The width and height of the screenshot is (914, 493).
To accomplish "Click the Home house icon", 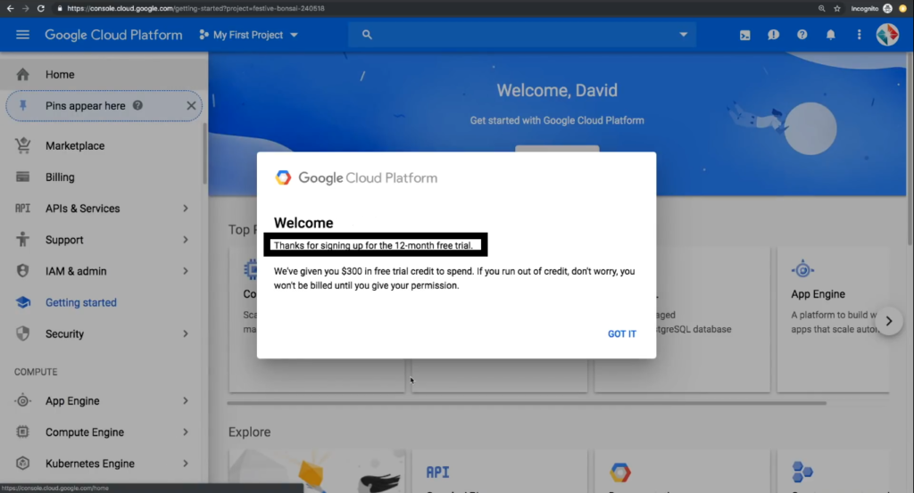I will click(22, 75).
